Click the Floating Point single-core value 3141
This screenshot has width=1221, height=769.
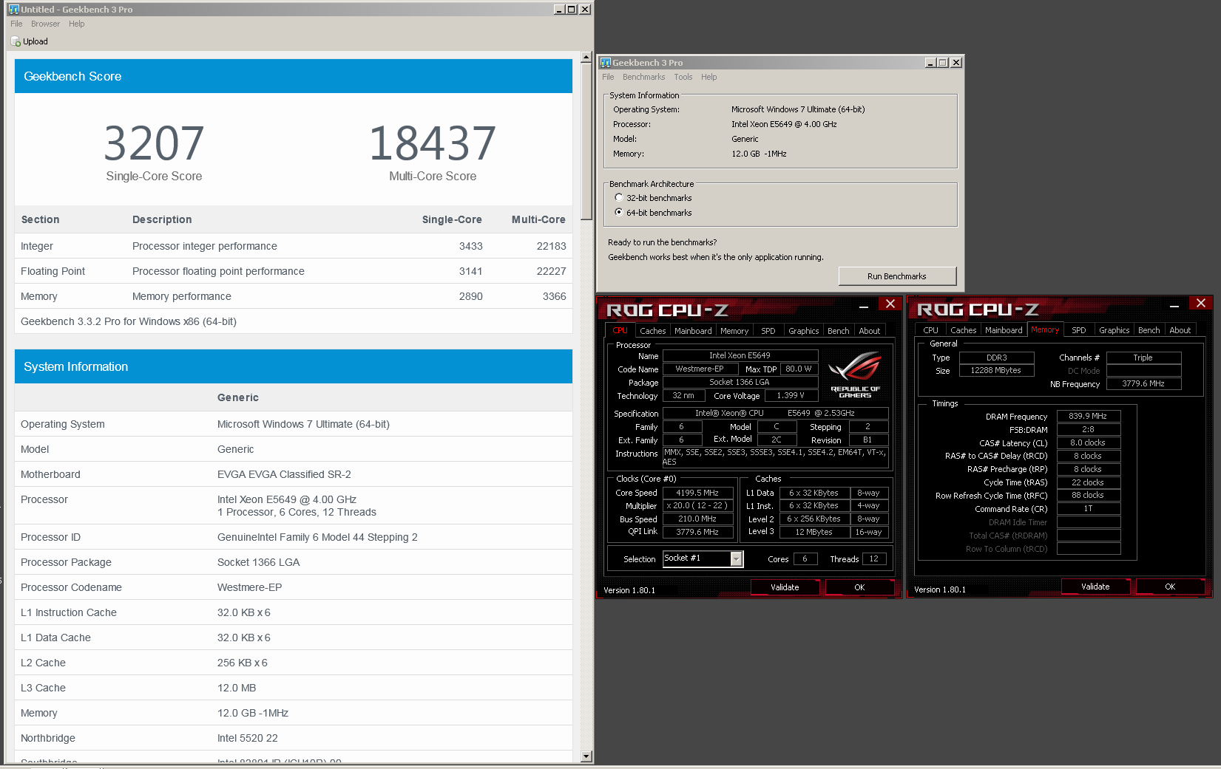(x=470, y=271)
